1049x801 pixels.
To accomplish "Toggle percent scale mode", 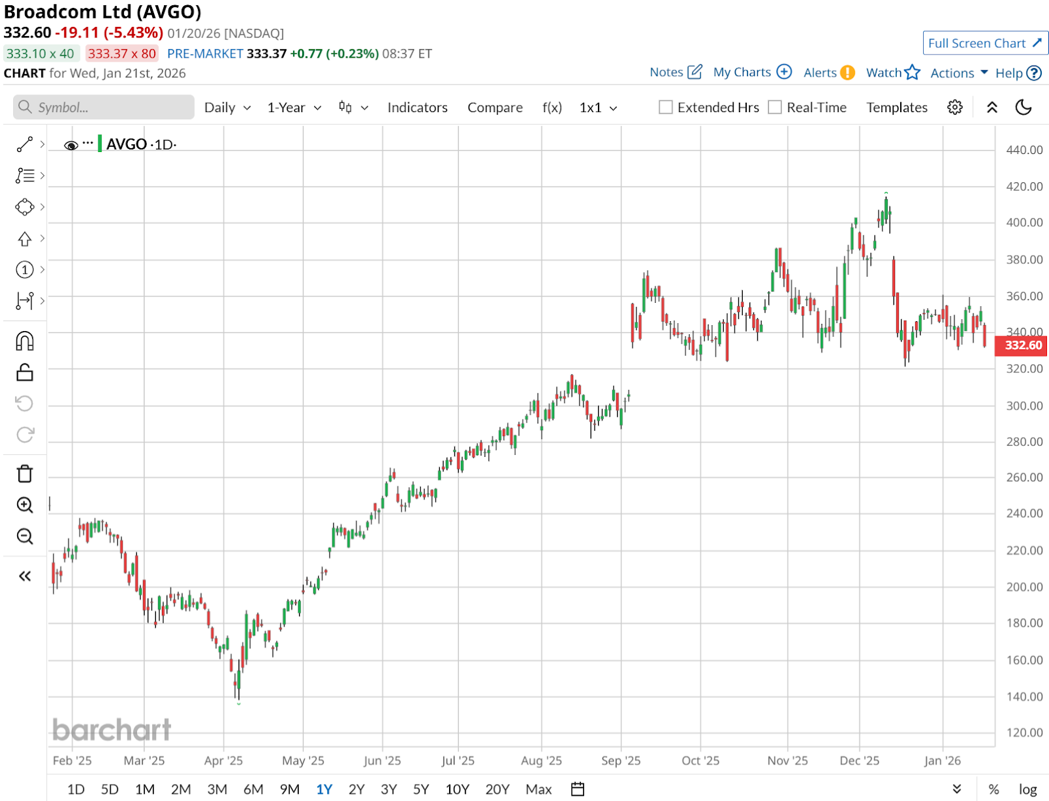I will click(994, 789).
